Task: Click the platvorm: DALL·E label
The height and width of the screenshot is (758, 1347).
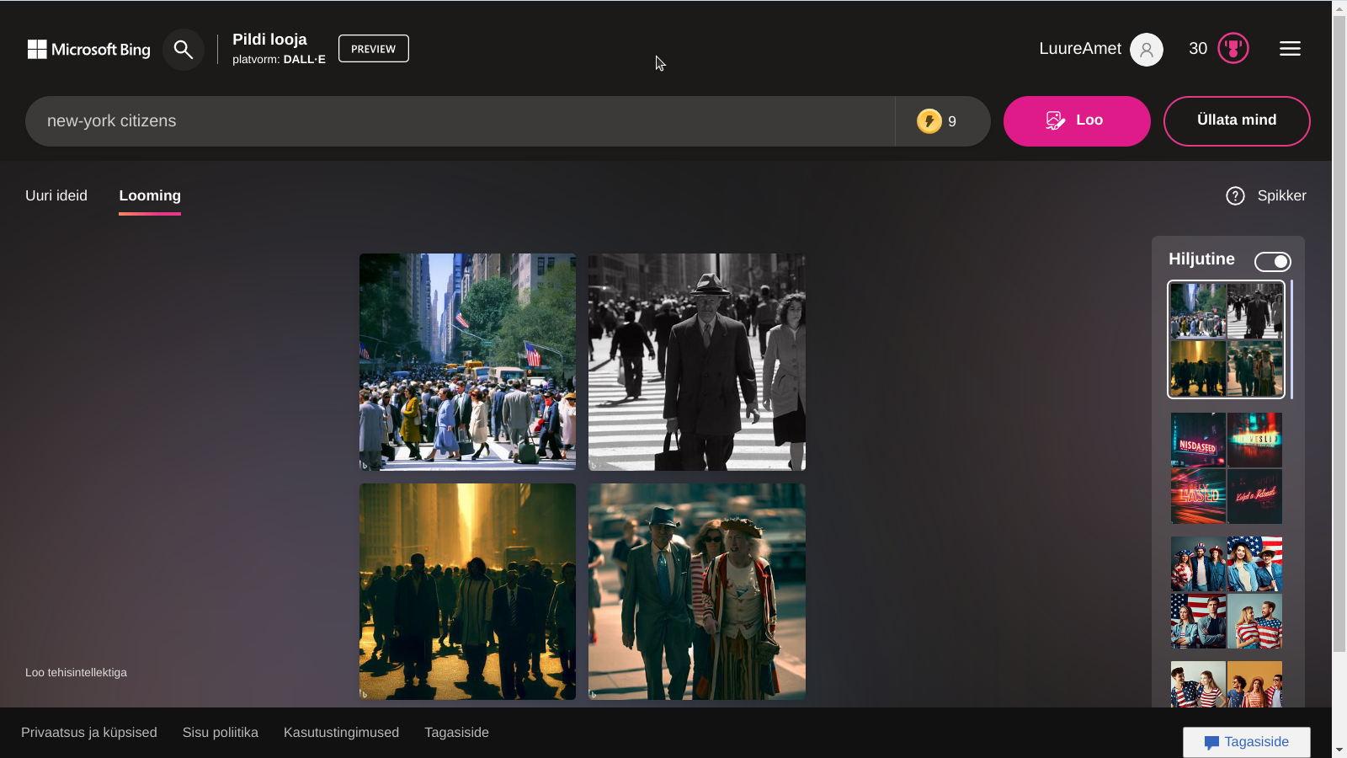Action: click(x=279, y=60)
